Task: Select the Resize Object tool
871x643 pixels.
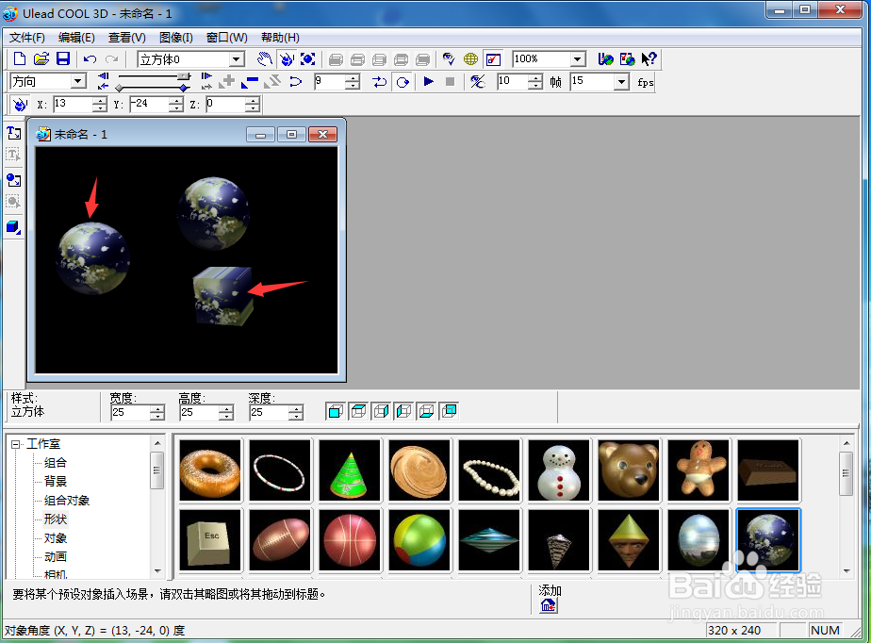Action: (x=308, y=58)
